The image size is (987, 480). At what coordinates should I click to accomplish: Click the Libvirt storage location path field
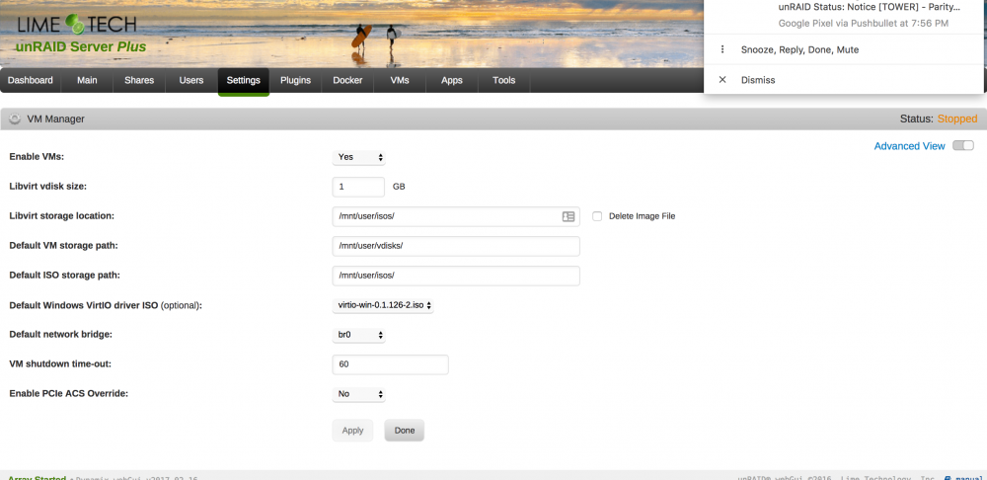[456, 216]
